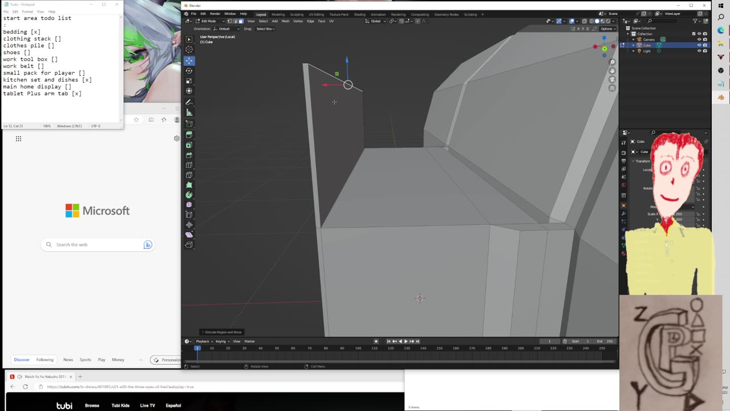Open Tubi Kids in the browser
This screenshot has width=730, height=411.
click(x=120, y=405)
